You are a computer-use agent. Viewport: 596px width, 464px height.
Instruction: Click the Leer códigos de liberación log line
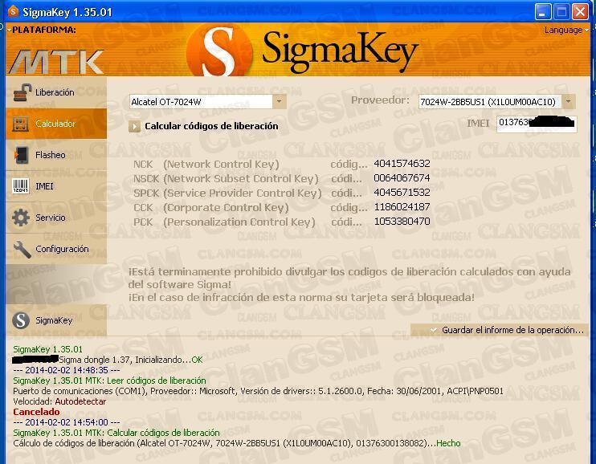pyautogui.click(x=109, y=381)
